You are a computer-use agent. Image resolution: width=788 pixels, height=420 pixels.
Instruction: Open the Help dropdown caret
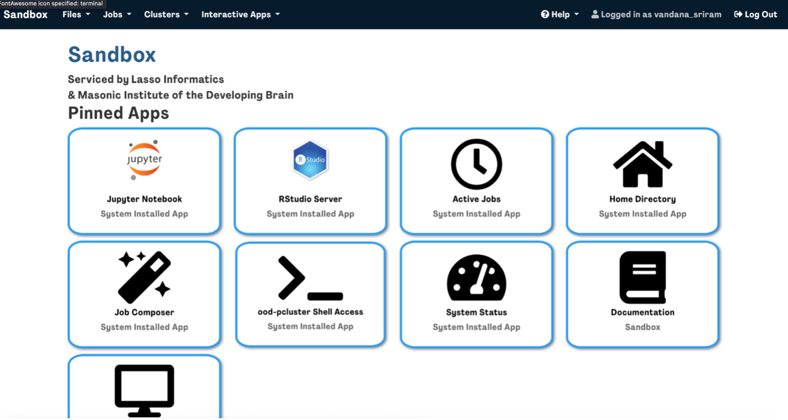coord(576,14)
